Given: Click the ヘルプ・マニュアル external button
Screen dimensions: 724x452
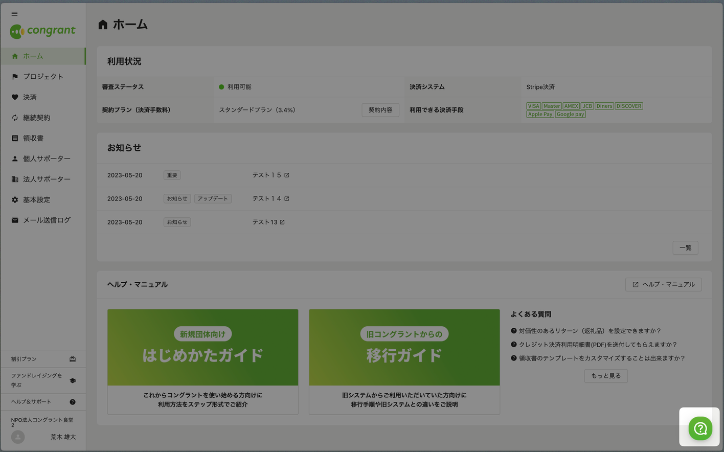Looking at the screenshot, I should [663, 284].
